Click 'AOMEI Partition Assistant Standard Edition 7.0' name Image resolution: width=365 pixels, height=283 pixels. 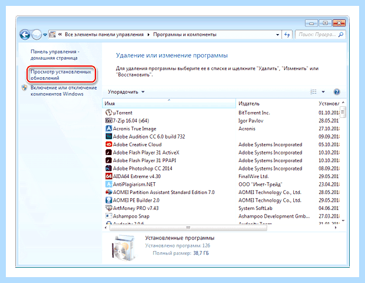164,192
